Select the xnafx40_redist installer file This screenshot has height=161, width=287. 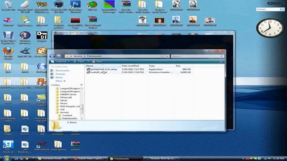tap(99, 72)
